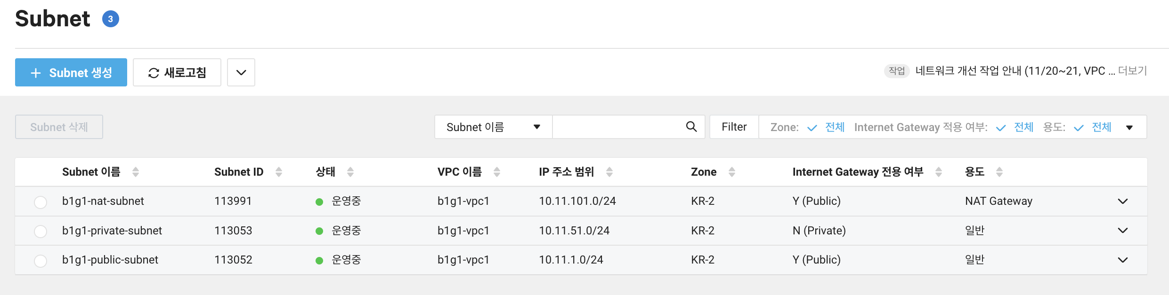Open the Subnet 이름 search type dropdown
Screen dimensions: 1169x295
click(x=493, y=127)
